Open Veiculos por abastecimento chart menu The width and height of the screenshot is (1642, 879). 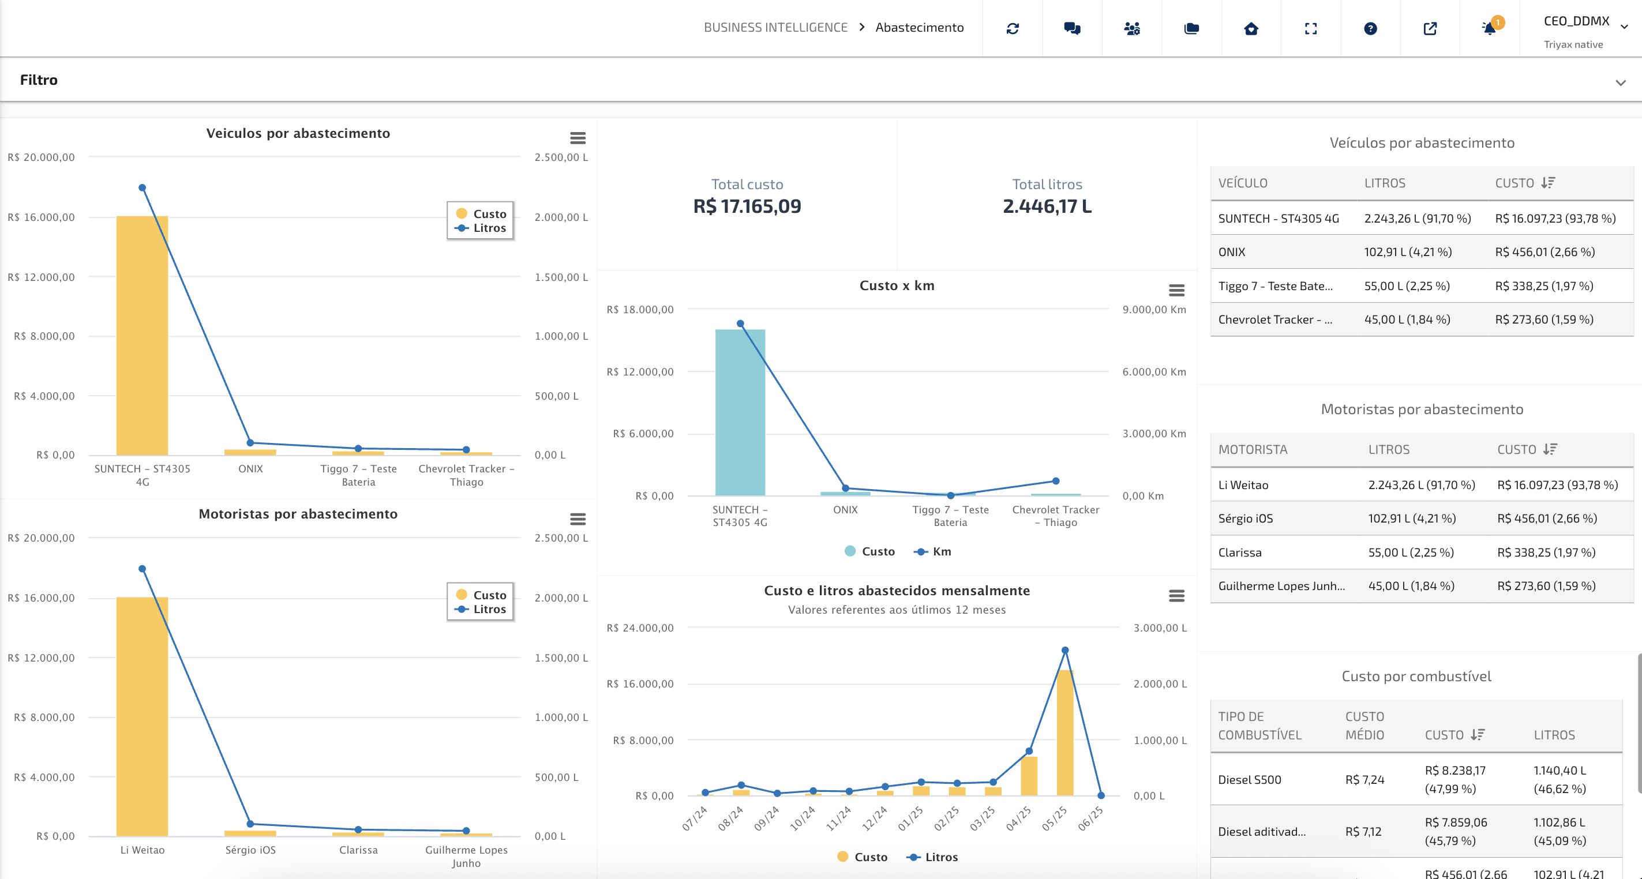(578, 138)
